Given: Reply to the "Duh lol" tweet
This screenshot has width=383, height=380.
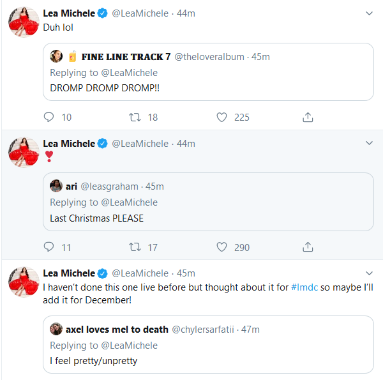Looking at the screenshot, I should 49,117.
